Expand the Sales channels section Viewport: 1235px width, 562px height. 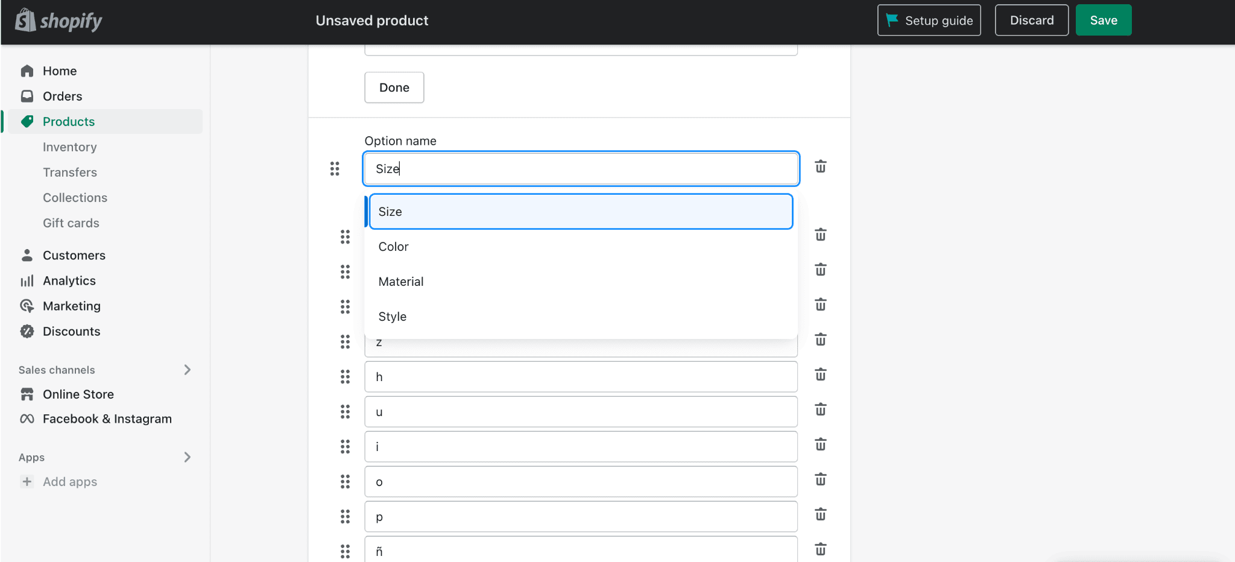pos(187,370)
